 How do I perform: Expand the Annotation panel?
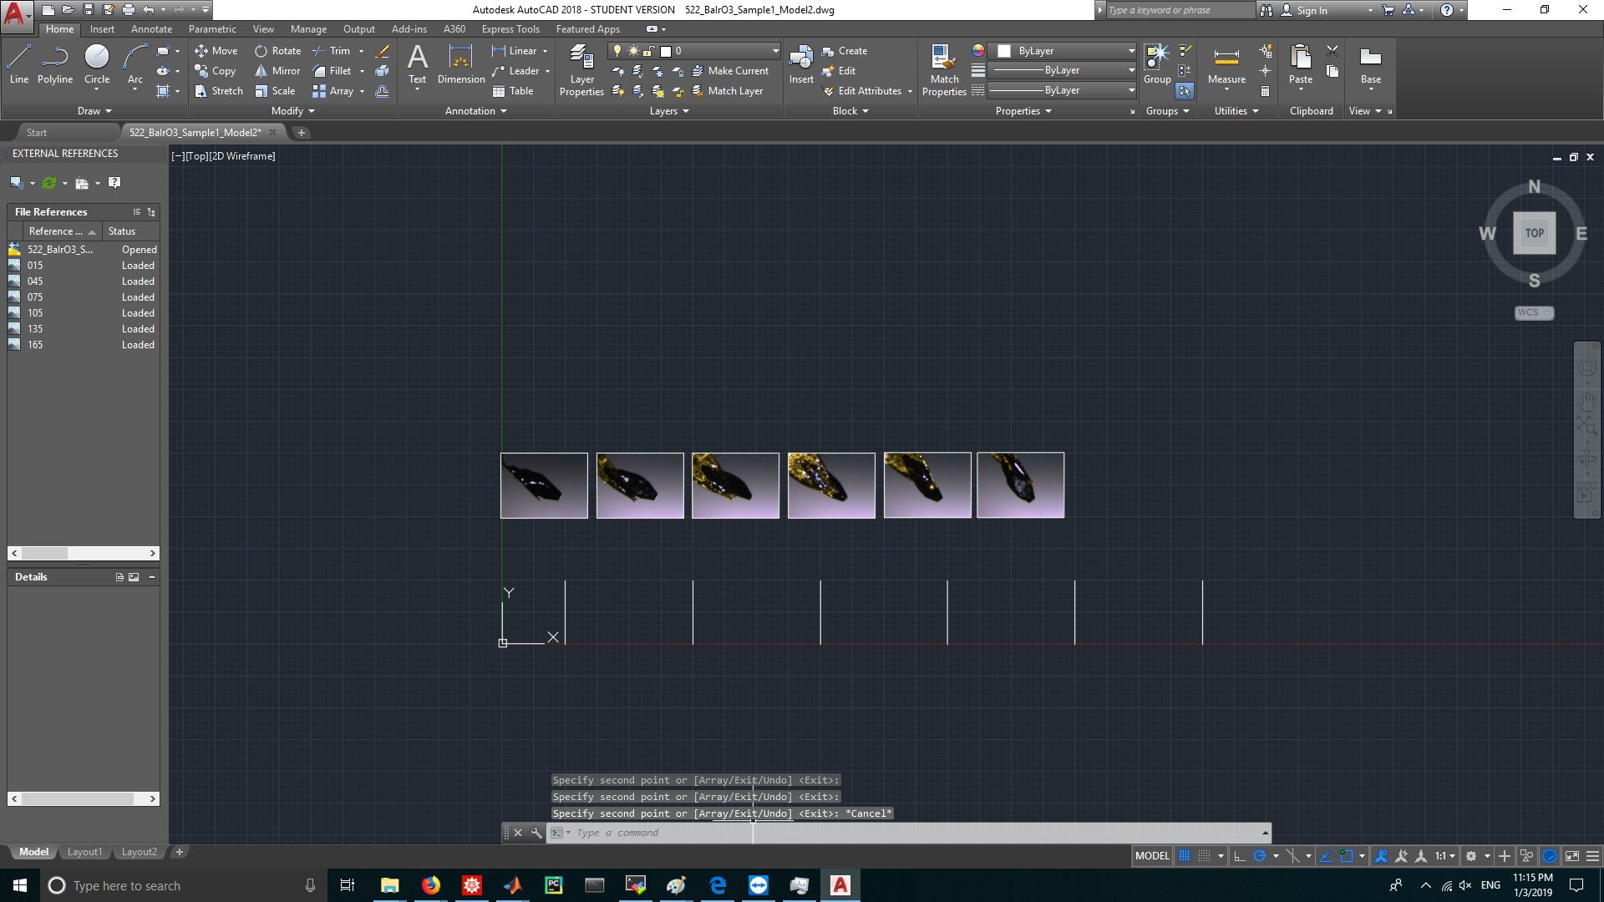476,111
